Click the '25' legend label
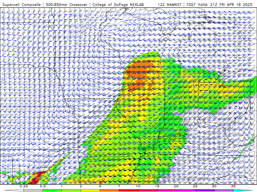Screen dimensions: 257x192 click(x=195, y=186)
